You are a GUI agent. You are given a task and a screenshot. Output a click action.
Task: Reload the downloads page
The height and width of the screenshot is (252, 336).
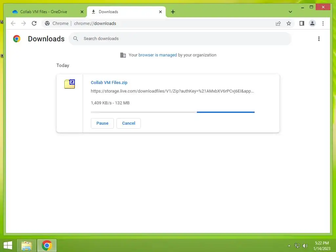click(x=34, y=23)
